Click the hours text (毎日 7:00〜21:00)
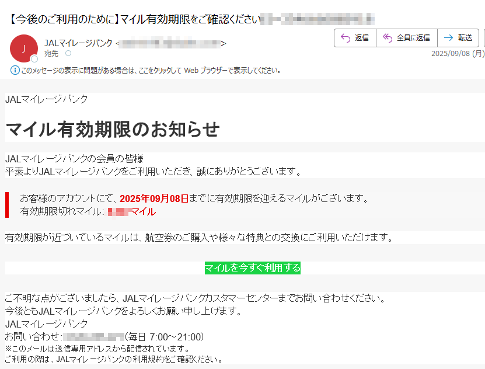This screenshot has width=485, height=369. (x=164, y=336)
